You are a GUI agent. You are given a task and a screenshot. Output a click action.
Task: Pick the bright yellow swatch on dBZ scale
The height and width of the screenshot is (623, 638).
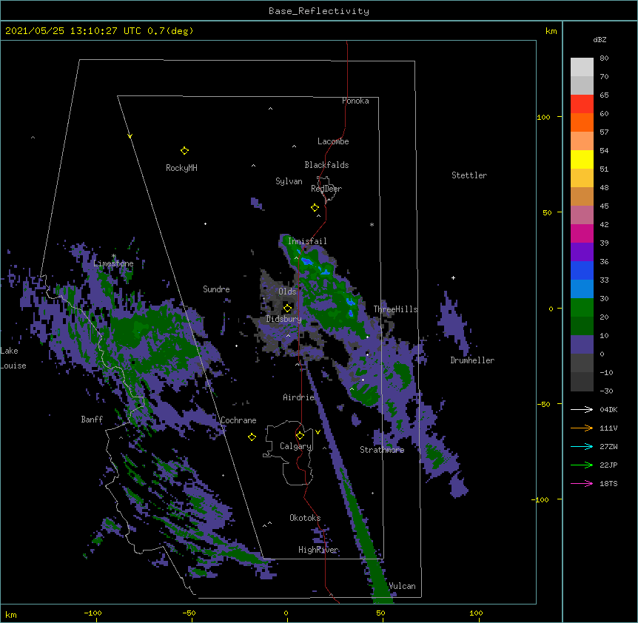582,159
